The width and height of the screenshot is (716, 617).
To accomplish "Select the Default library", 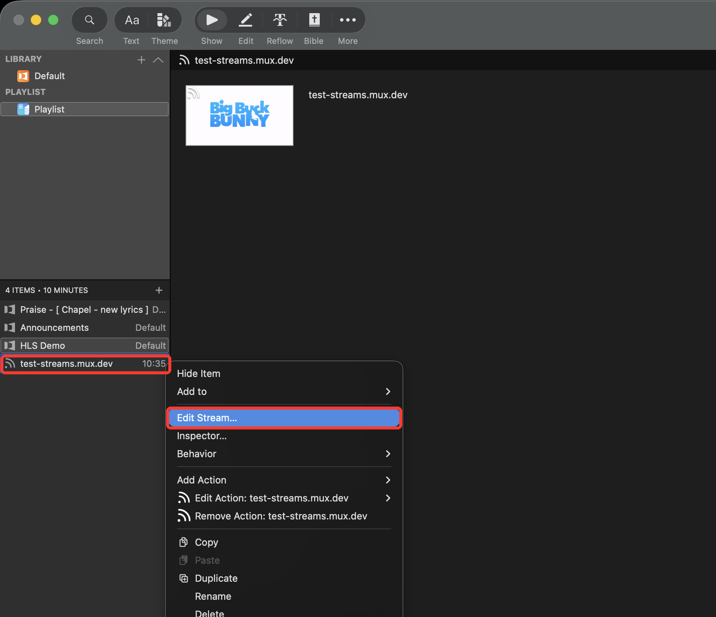I will point(85,76).
